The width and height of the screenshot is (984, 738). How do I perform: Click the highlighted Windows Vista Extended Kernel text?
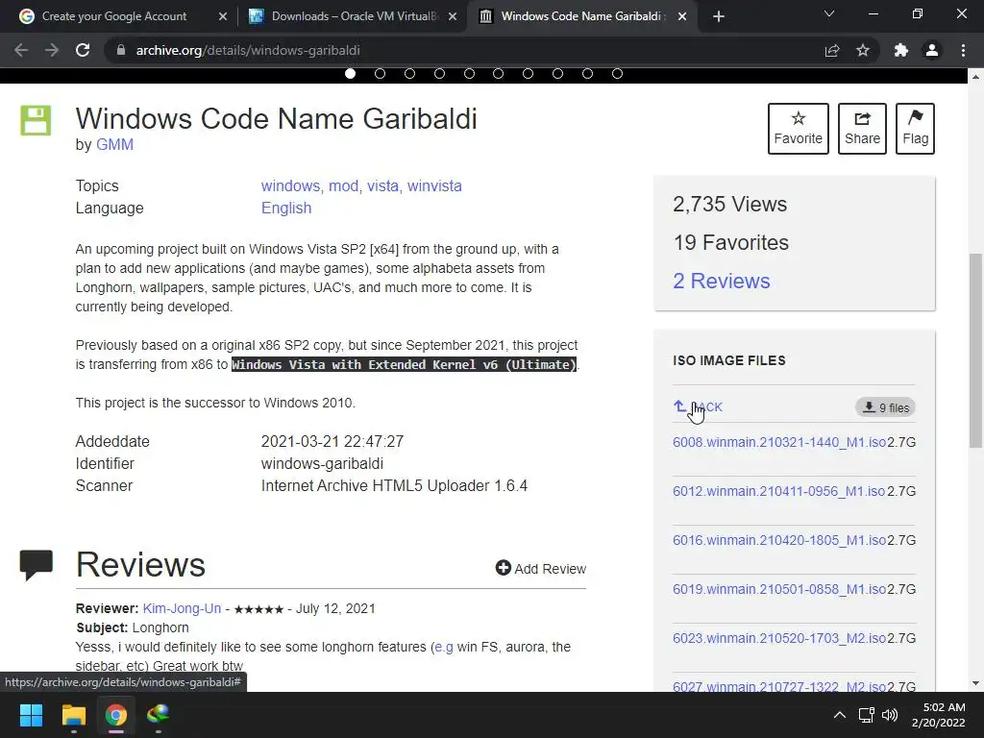(405, 364)
